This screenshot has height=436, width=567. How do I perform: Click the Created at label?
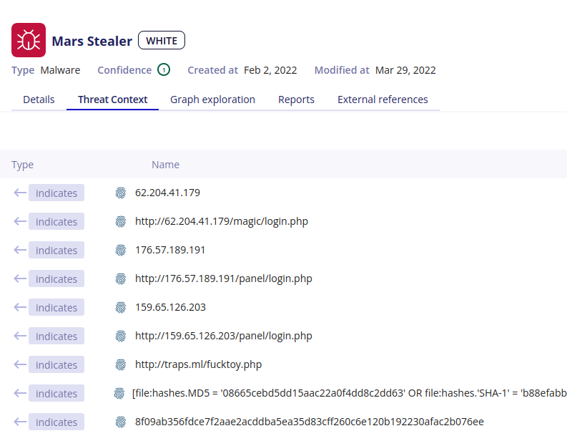pos(212,70)
